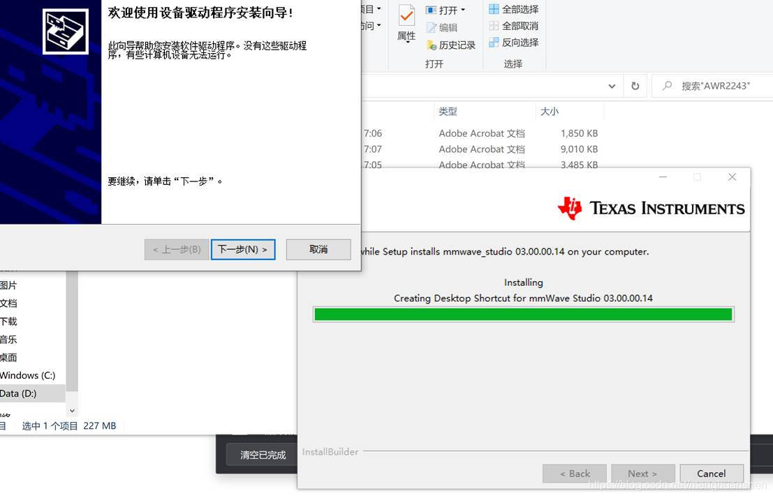This screenshot has height=498, width=773.
Task: Click the Invert selection grid icon
Action: pyautogui.click(x=494, y=43)
